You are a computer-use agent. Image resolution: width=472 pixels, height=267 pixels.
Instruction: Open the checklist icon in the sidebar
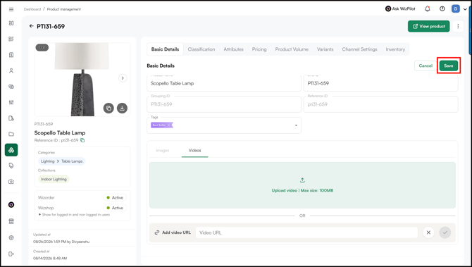point(11,39)
